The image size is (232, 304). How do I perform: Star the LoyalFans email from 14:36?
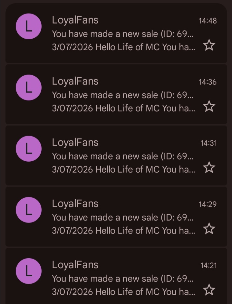click(209, 106)
